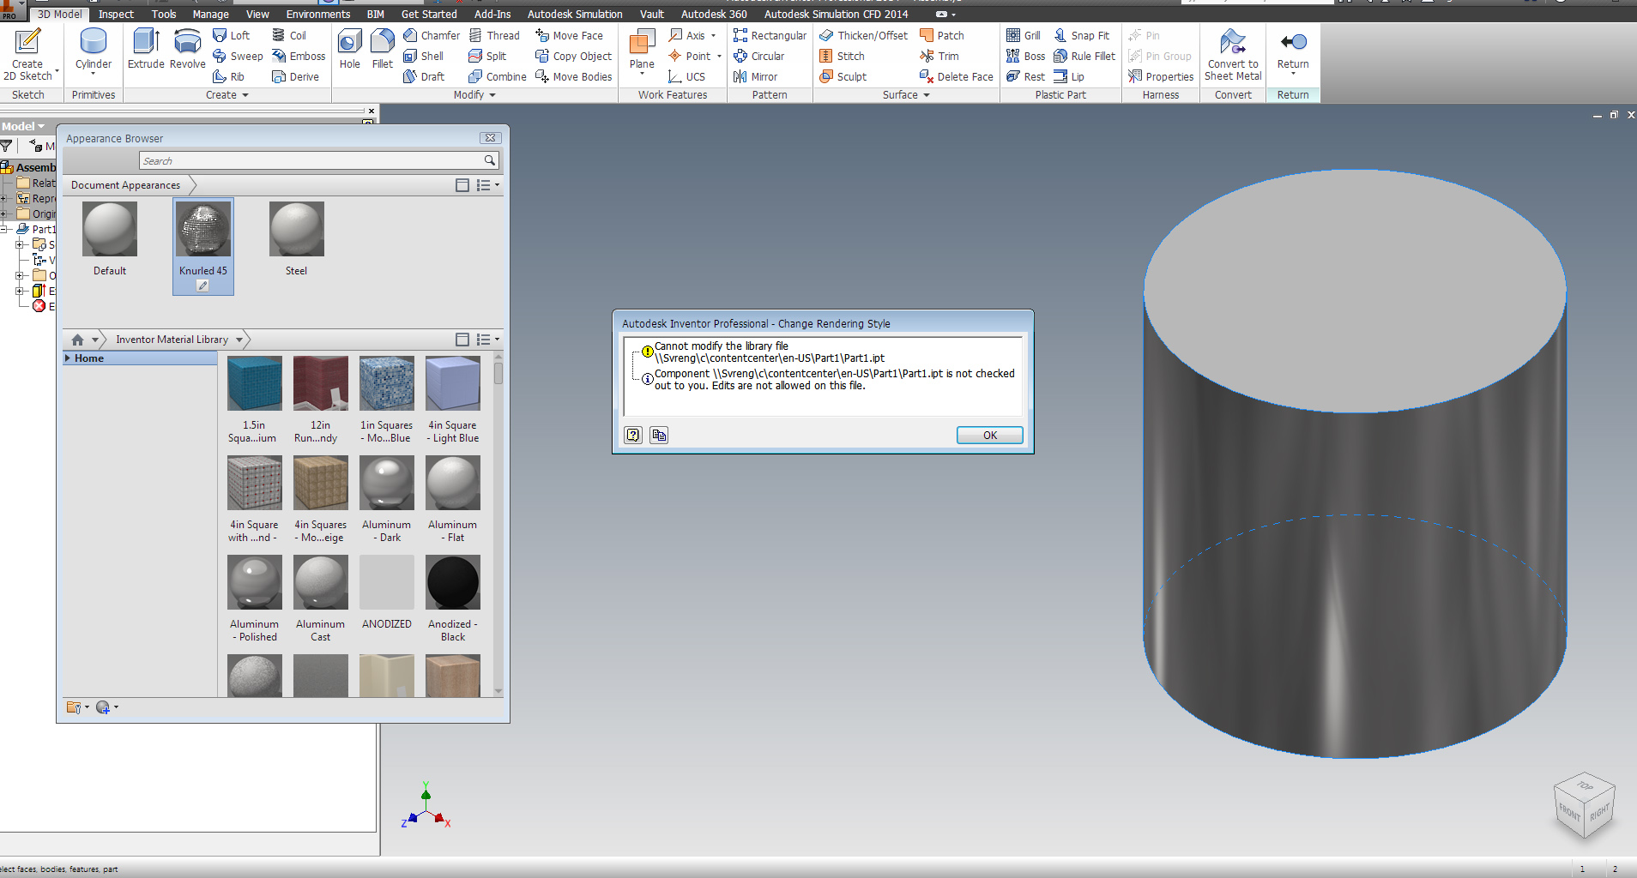Image resolution: width=1637 pixels, height=878 pixels.
Task: Select 4in Square - Light Blue material
Action: click(453, 384)
